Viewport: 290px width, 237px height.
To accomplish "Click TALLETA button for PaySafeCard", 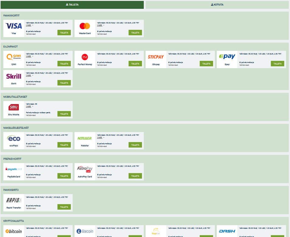I will pyautogui.click(x=64, y=176).
